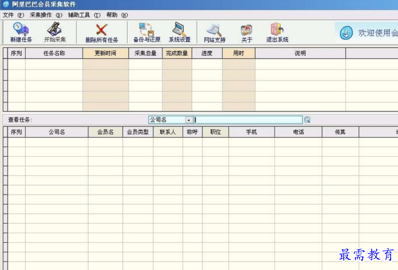Open the 辅助工具 (T) menu
Viewport: 398px width, 270px height.
click(x=84, y=15)
